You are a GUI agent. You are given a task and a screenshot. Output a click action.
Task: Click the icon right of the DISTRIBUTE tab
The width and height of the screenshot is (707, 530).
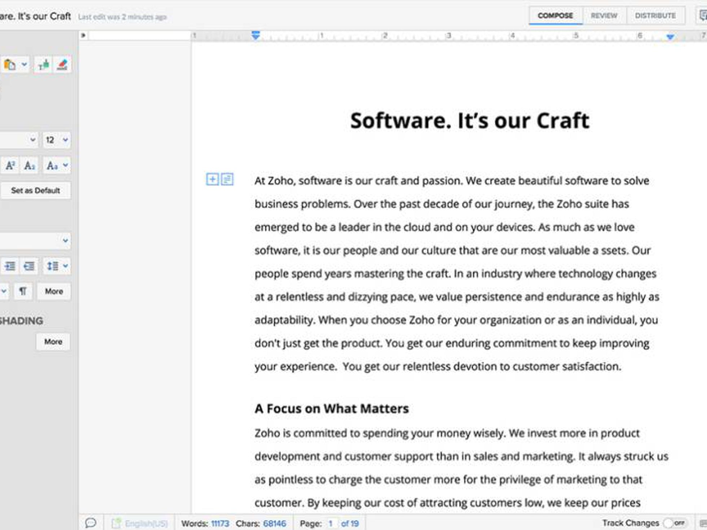pyautogui.click(x=702, y=16)
